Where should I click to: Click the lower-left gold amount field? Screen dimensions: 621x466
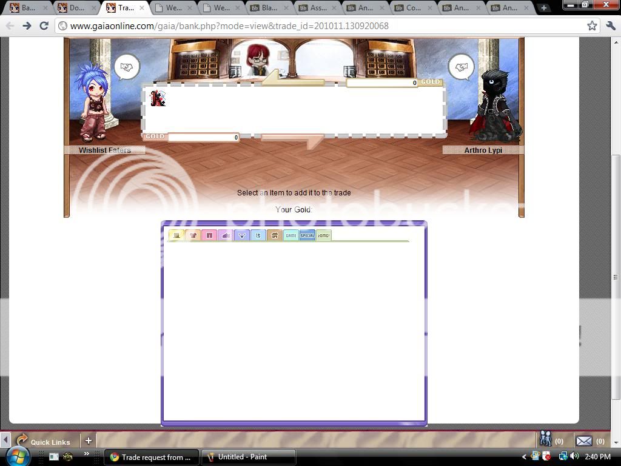203,138
